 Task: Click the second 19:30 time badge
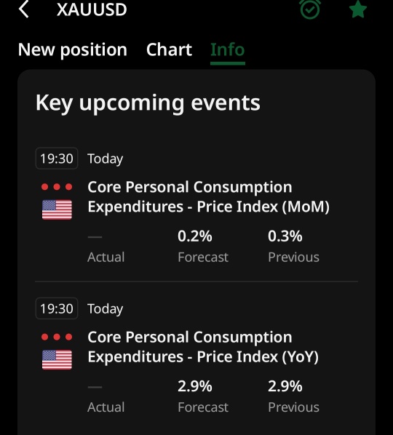[x=57, y=308]
